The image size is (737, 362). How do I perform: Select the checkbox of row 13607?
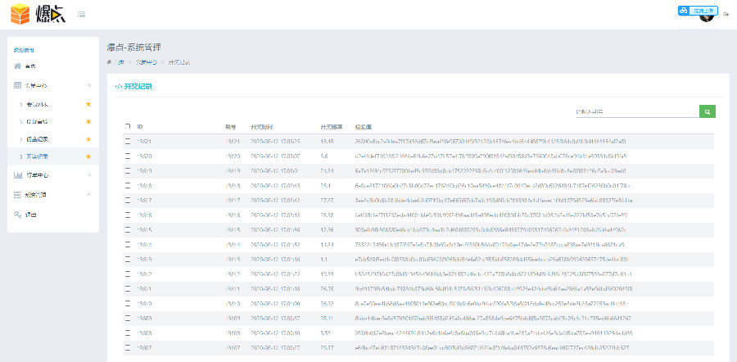(128, 348)
